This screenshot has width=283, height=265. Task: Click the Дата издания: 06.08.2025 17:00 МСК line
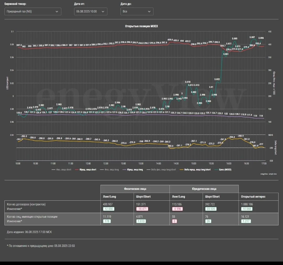coord(29,232)
